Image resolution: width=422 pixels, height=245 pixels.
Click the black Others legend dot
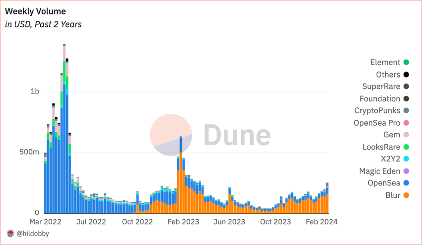(406, 75)
